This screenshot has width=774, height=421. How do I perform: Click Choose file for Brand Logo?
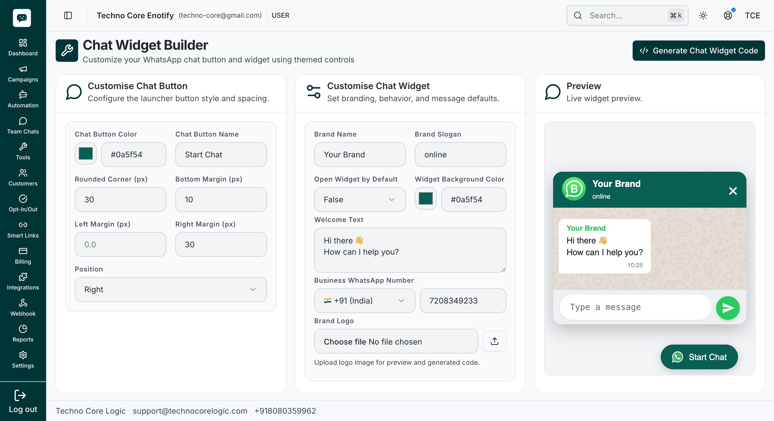[345, 342]
